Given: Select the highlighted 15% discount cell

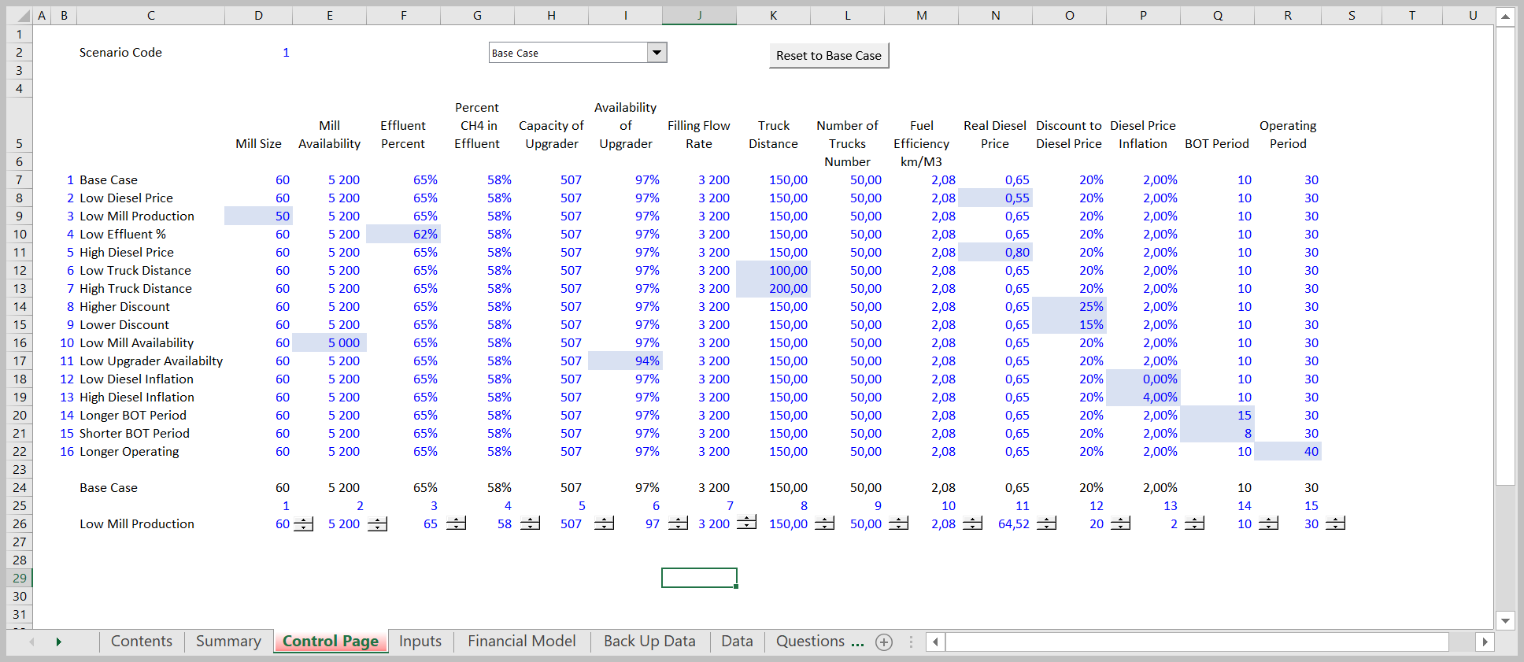Looking at the screenshot, I should [x=1069, y=324].
